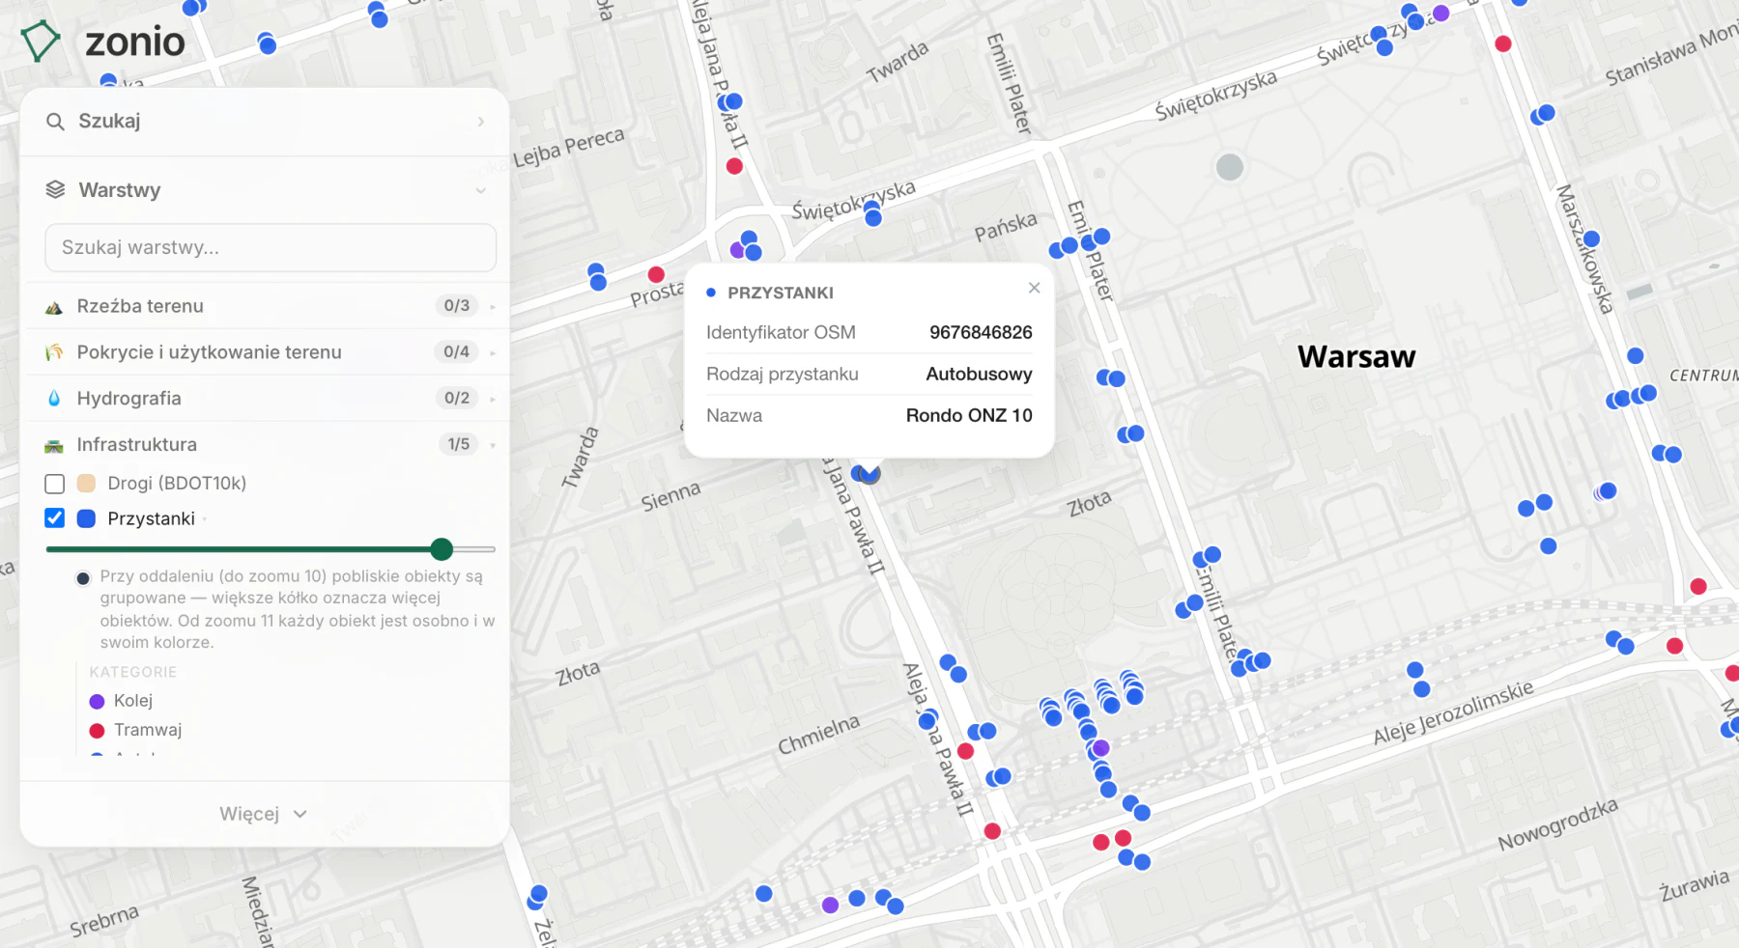Click the Warstwy section header

(265, 190)
